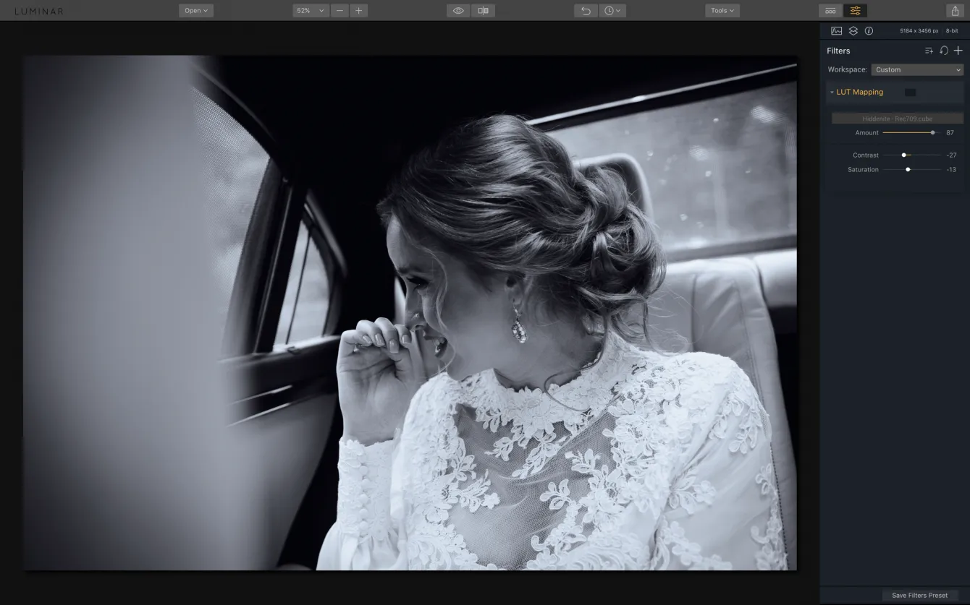970x605 pixels.
Task: Expand the Workspace Custom dropdown
Action: pos(917,70)
